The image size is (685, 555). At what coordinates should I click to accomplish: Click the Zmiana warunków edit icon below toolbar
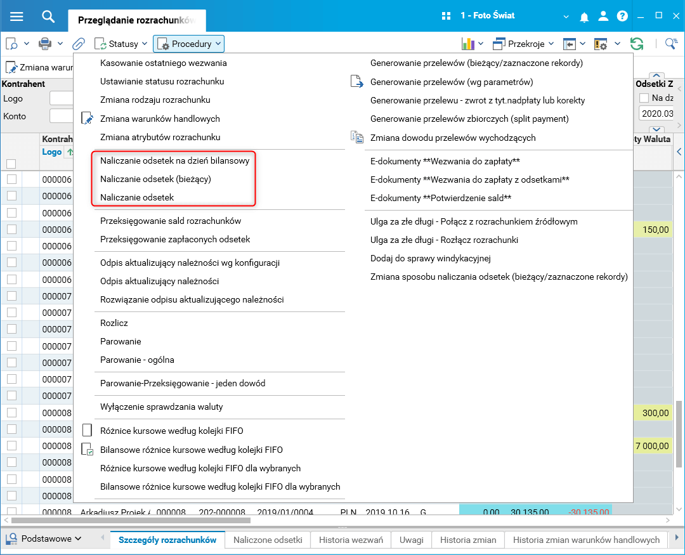pyautogui.click(x=11, y=68)
